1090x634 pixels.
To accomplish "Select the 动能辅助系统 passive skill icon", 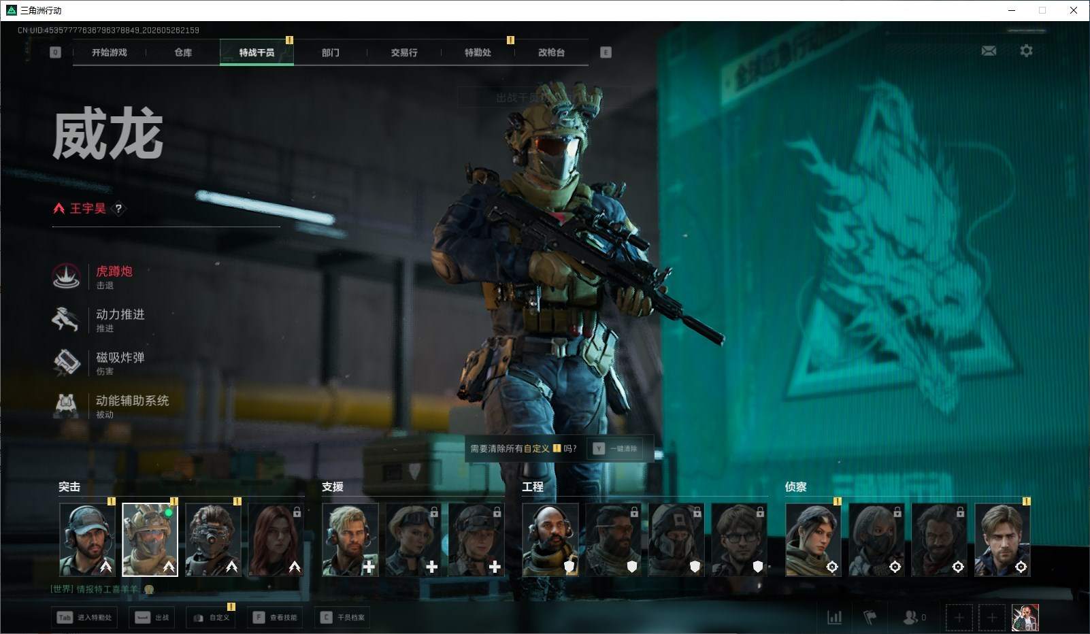I will click(x=66, y=405).
